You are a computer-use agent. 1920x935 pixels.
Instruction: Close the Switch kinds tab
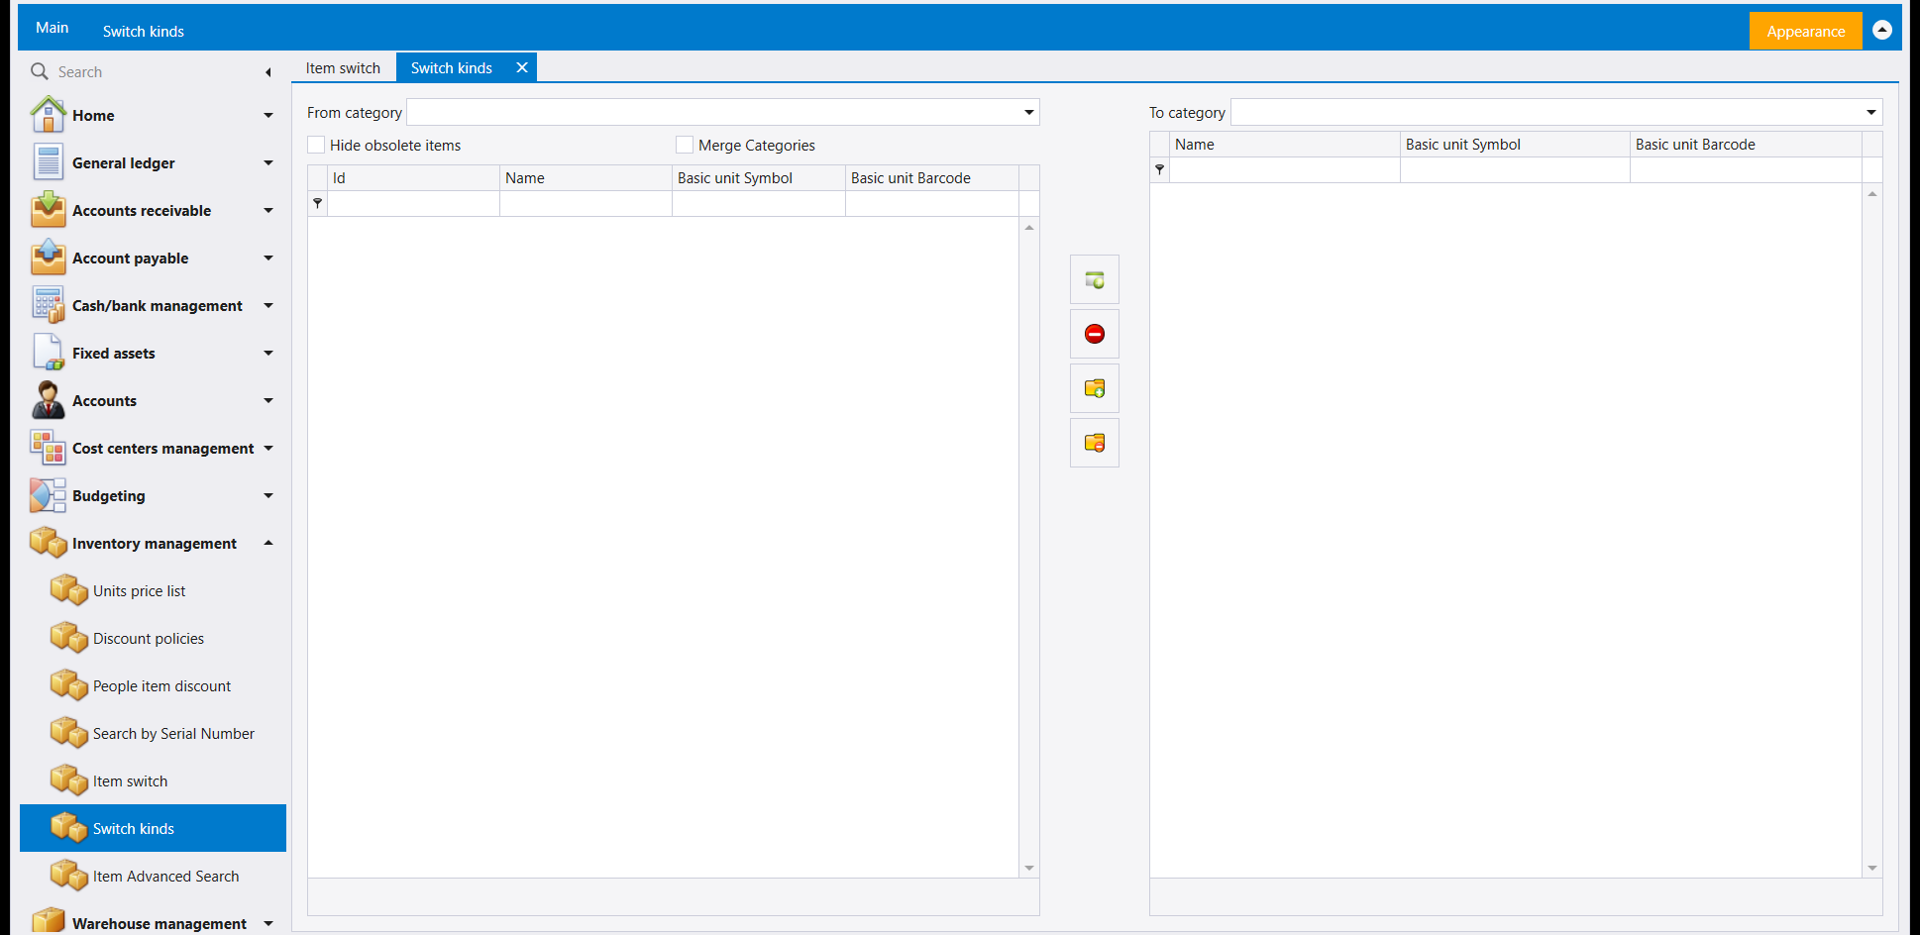(x=522, y=67)
